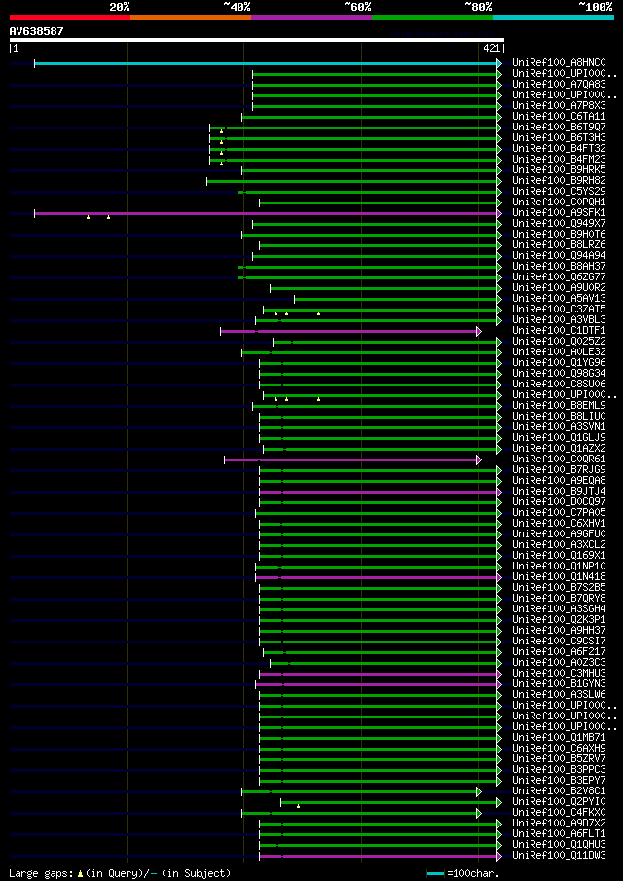
Task: Click the red 20% legend color segment
Action: [70, 18]
